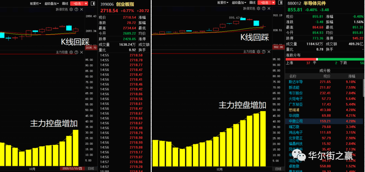Expand 前复权 dropdown above 半导体元件 chart

pyautogui.click(x=223, y=3)
